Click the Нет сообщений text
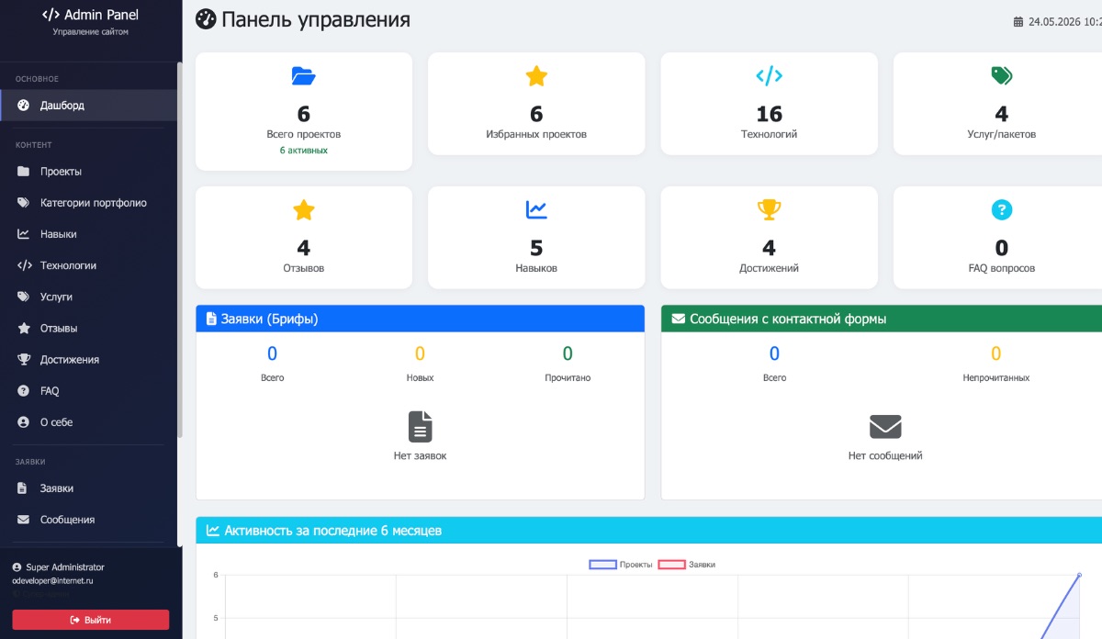This screenshot has height=639, width=1102. click(x=885, y=455)
